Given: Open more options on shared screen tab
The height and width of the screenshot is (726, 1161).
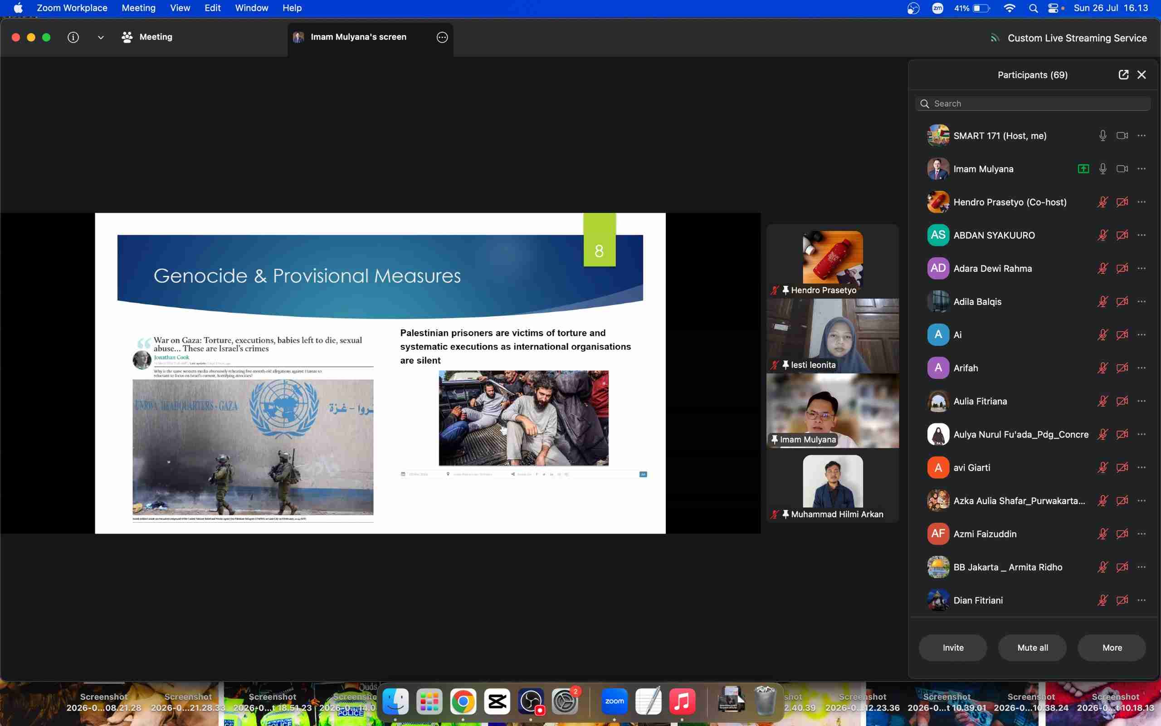Looking at the screenshot, I should click(x=442, y=37).
